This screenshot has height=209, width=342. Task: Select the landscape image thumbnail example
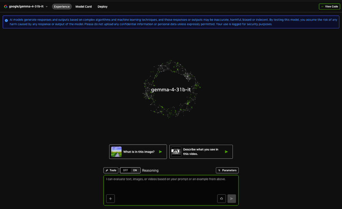(x=116, y=152)
